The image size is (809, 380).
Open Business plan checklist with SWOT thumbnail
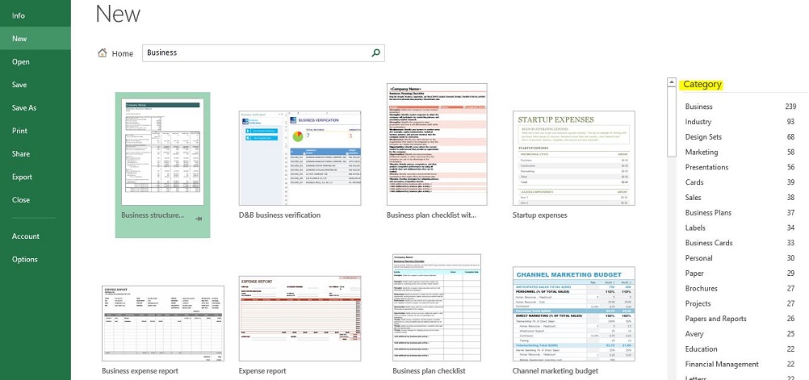[x=437, y=144]
